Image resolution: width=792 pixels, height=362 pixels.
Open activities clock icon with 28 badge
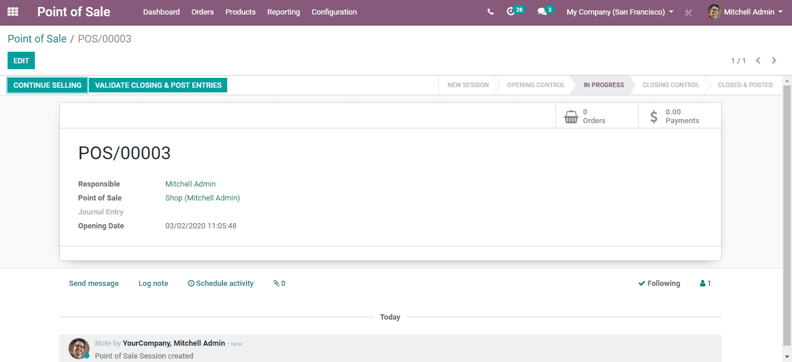515,11
